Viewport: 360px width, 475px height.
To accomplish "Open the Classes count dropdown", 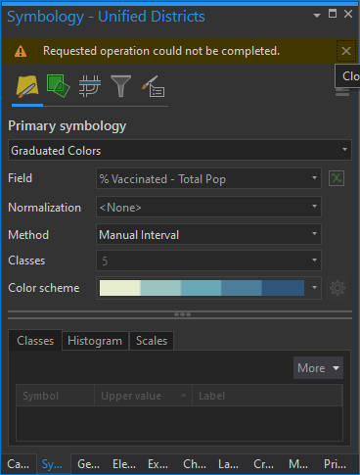I will tap(208, 261).
